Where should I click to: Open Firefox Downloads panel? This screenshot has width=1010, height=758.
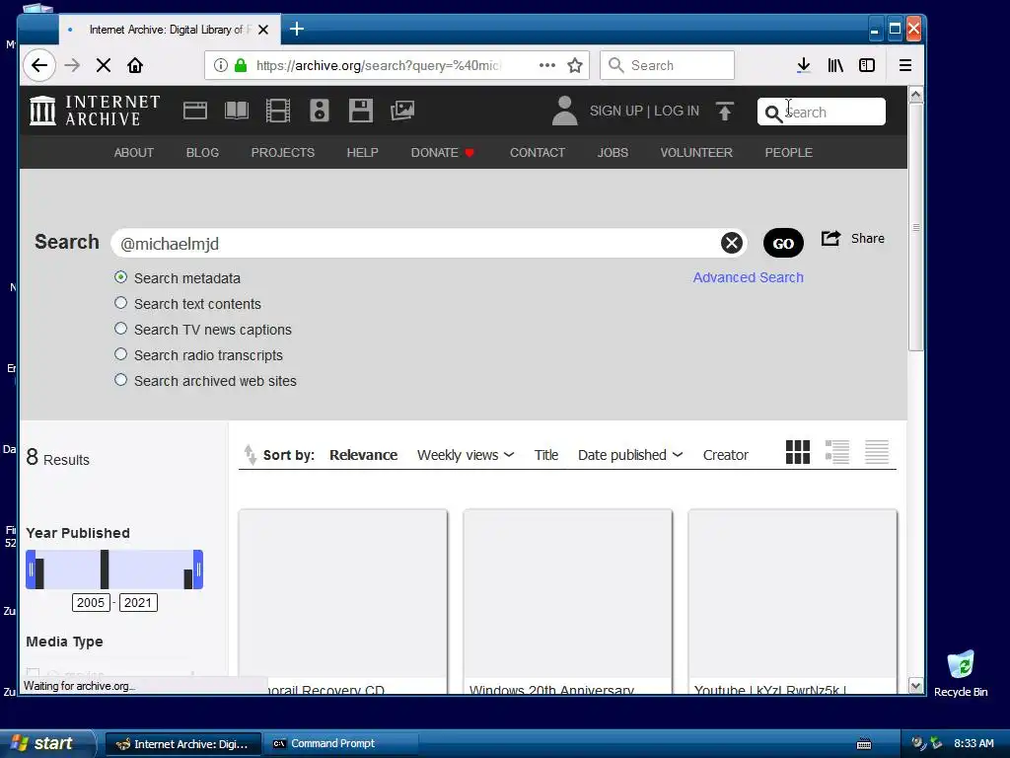pyautogui.click(x=803, y=65)
